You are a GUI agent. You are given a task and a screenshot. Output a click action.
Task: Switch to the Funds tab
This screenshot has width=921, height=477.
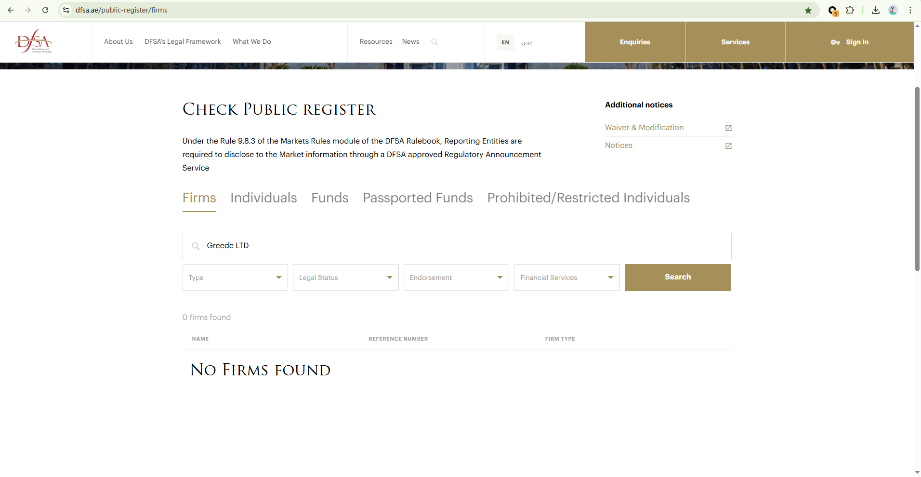[330, 198]
